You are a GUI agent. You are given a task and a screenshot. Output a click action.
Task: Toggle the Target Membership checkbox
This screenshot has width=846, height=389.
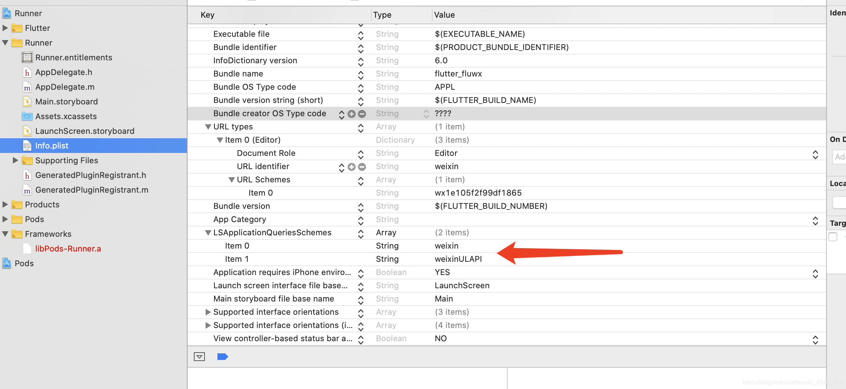point(833,237)
